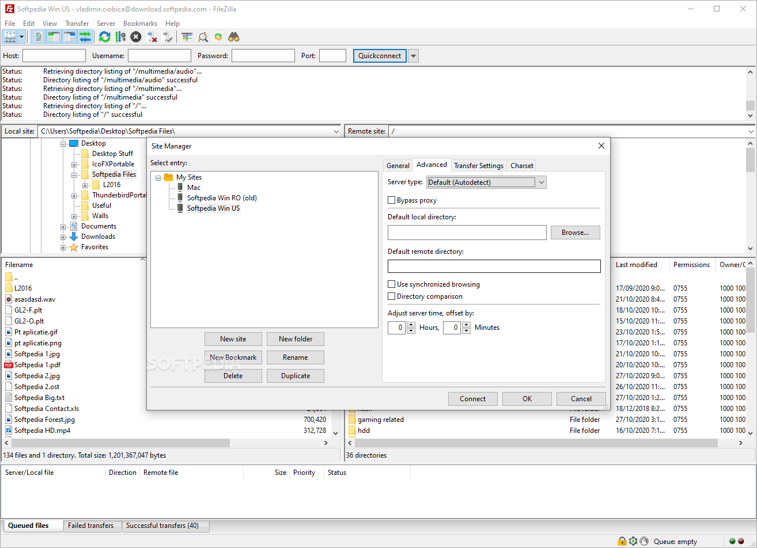
Task: Switch to Charset tab
Action: (522, 166)
